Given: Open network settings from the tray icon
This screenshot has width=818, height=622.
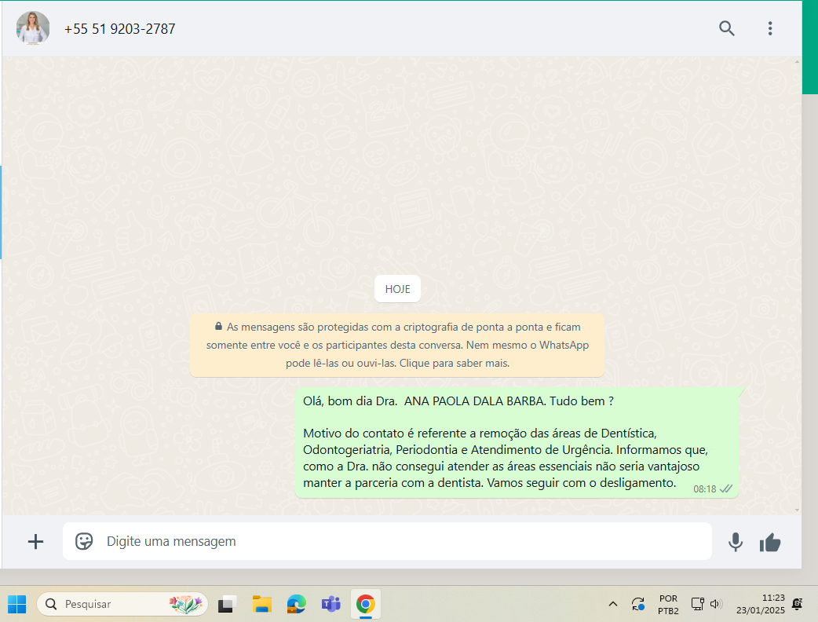Looking at the screenshot, I should [x=698, y=604].
